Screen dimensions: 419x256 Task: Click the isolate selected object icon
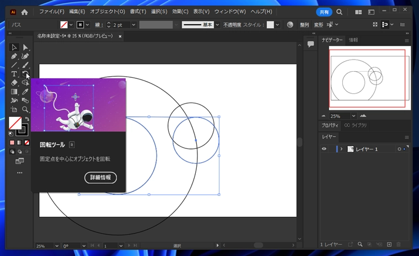[330, 25]
